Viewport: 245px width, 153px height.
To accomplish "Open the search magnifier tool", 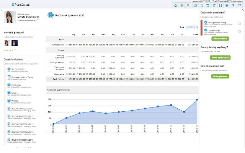I will click(188, 5).
